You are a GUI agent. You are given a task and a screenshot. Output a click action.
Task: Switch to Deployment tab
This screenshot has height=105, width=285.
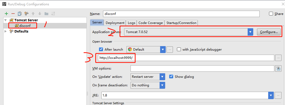pos(115,23)
